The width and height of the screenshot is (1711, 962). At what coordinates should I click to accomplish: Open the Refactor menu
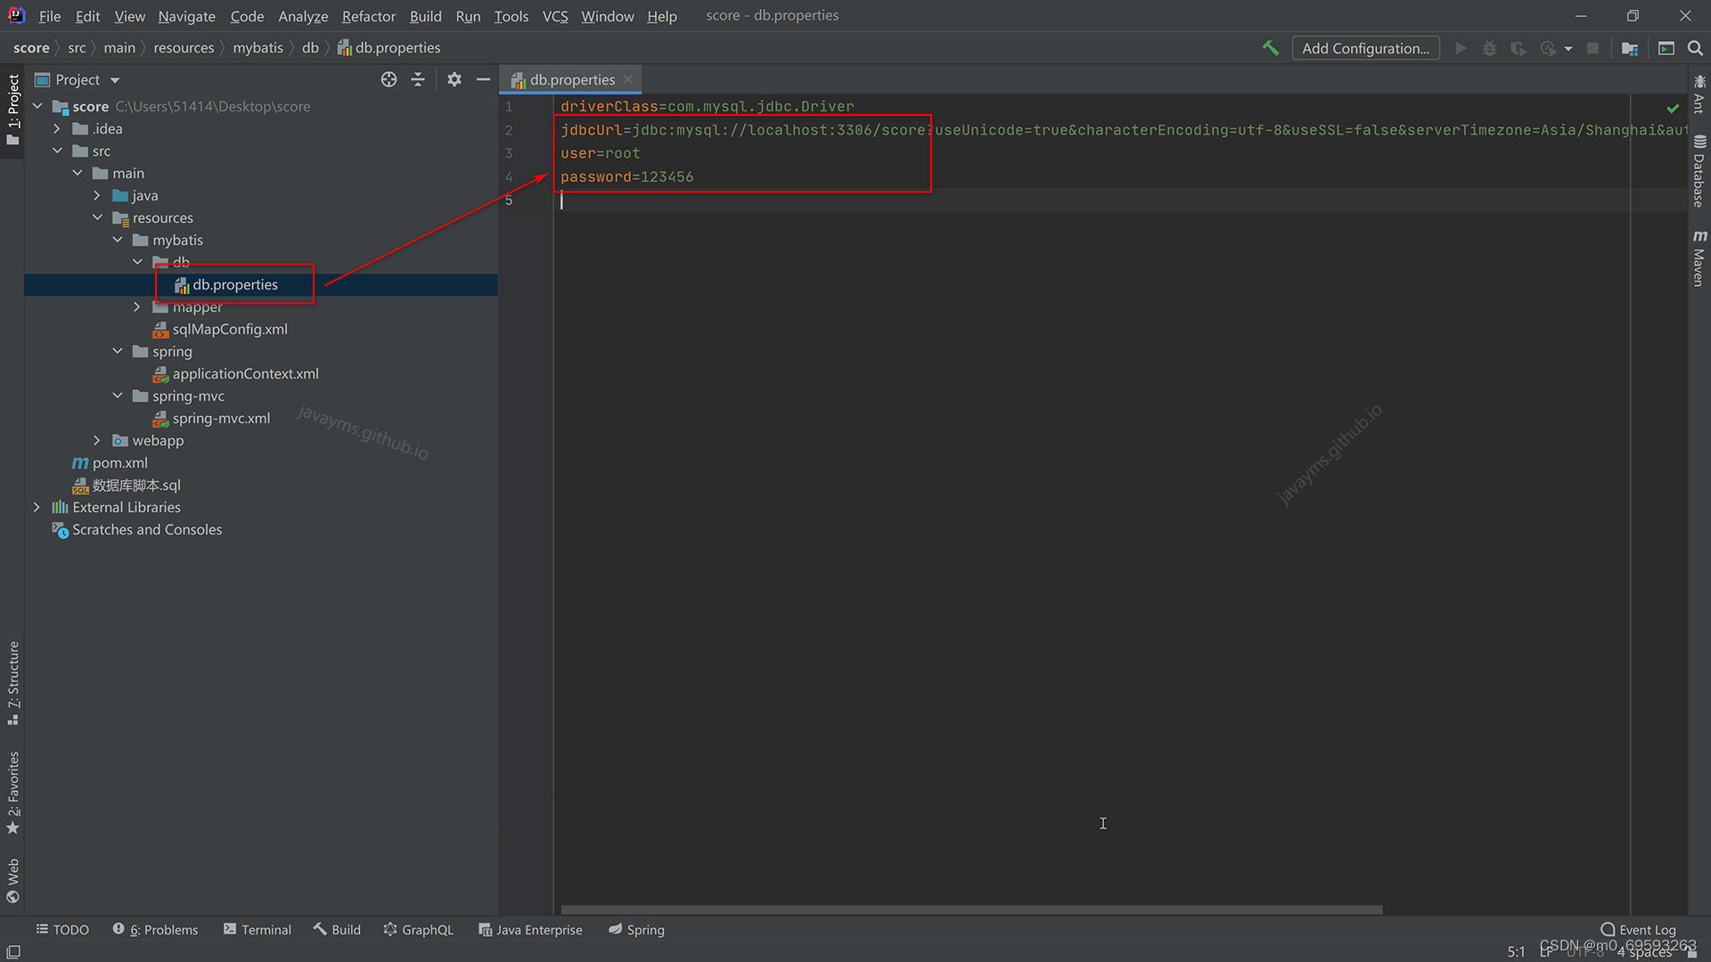(x=368, y=16)
